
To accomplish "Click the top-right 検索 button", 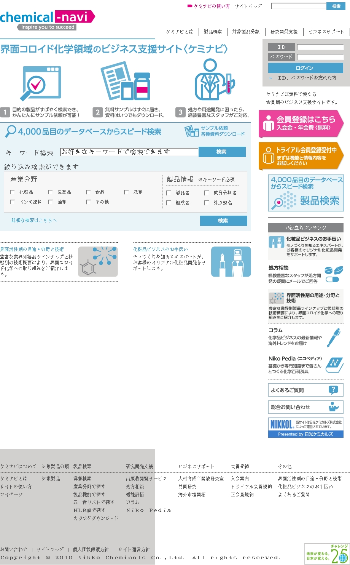I will click(336, 6).
